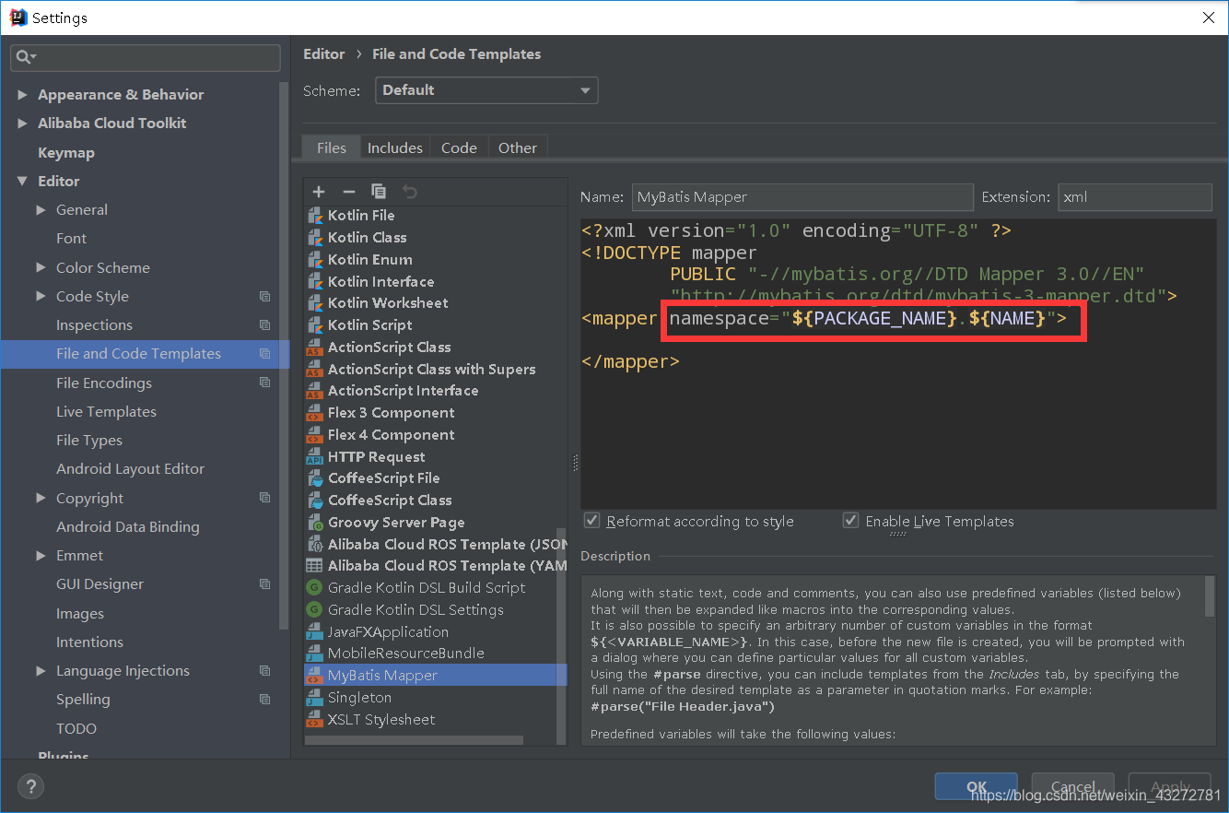1229x813 pixels.
Task: Select the CoffeeScript Class template
Action: pyautogui.click(x=390, y=501)
